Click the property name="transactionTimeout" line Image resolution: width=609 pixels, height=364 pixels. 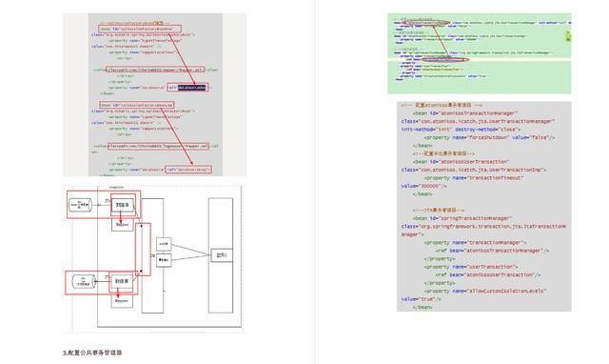(474, 178)
